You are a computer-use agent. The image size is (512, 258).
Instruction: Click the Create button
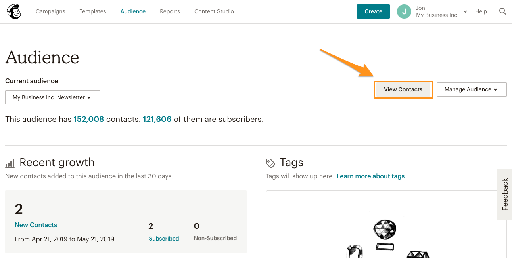(x=373, y=11)
